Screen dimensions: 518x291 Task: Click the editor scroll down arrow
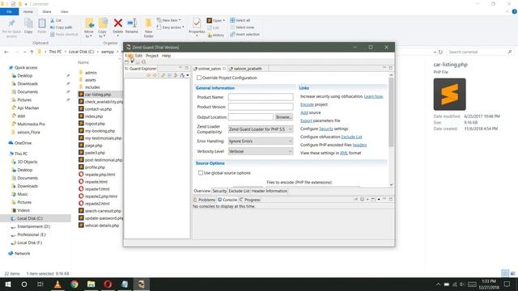pyautogui.click(x=391, y=185)
